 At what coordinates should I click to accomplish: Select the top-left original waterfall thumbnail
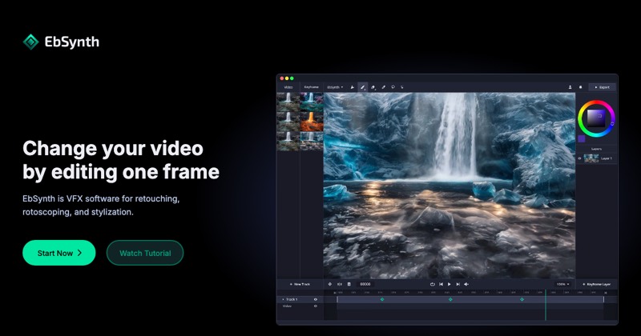[288, 102]
